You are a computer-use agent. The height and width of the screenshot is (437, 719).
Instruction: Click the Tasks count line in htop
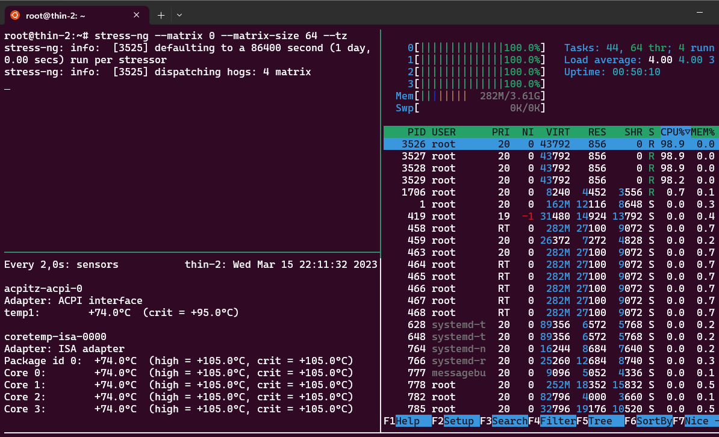640,48
